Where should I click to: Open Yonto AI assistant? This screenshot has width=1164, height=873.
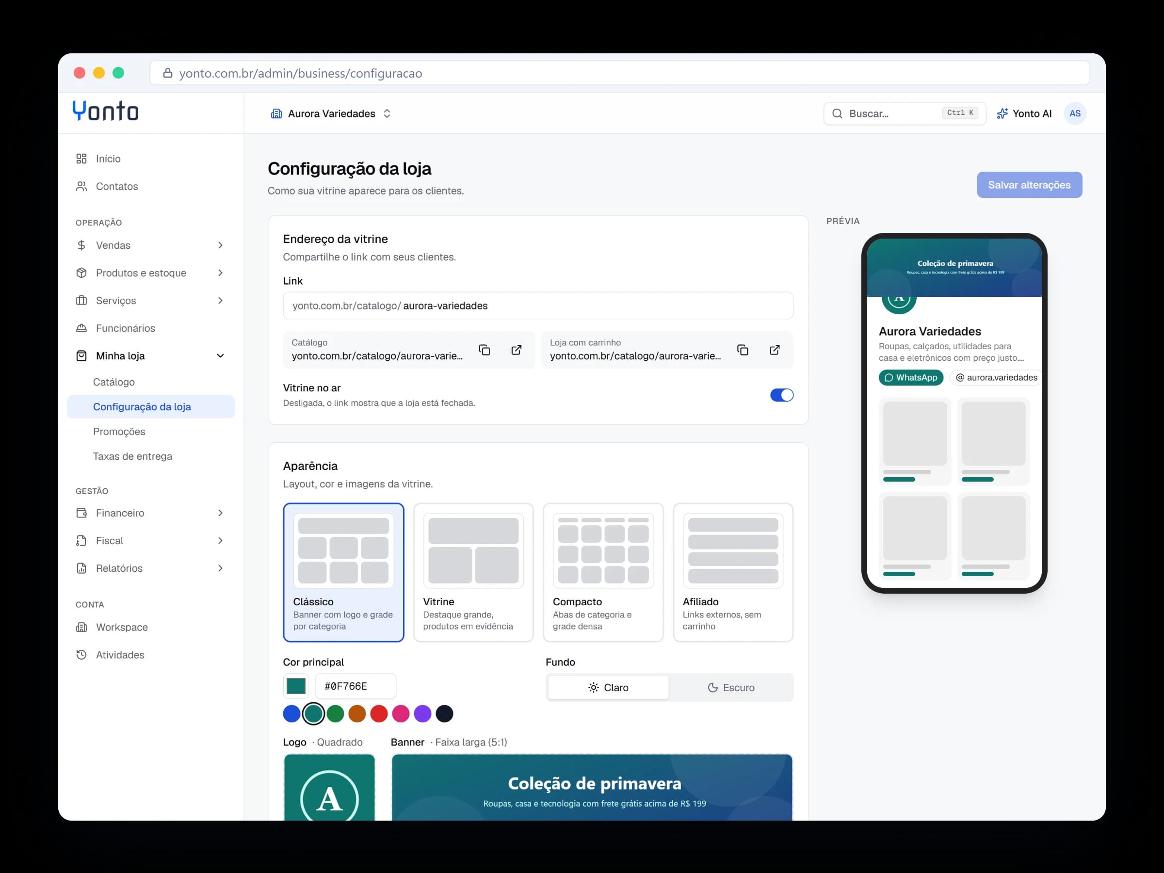[x=1024, y=113]
